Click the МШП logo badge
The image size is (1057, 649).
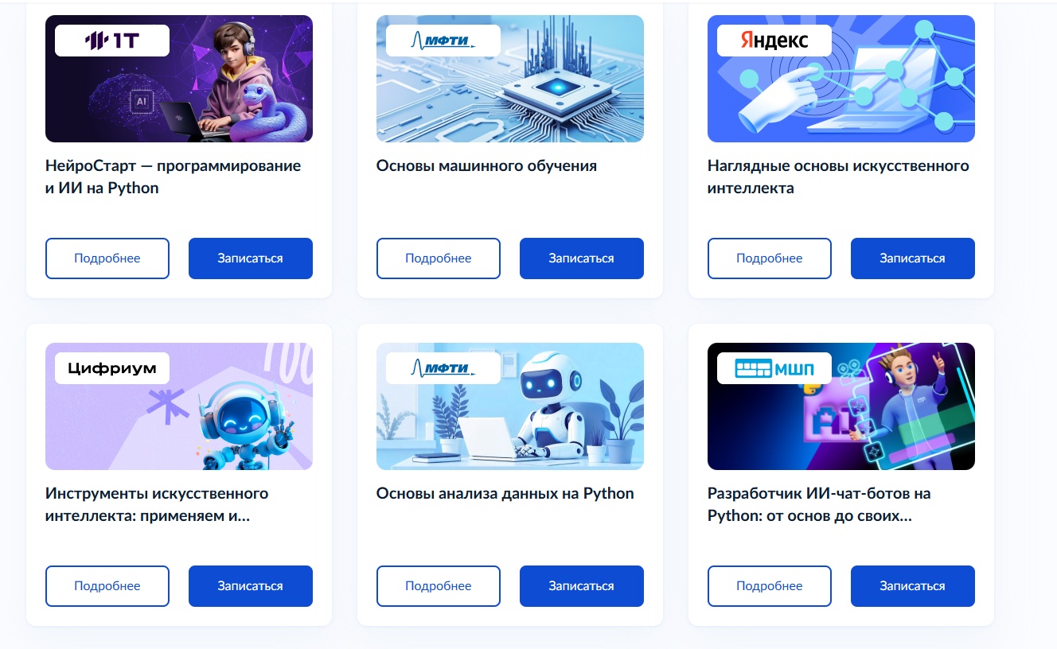pos(774,368)
